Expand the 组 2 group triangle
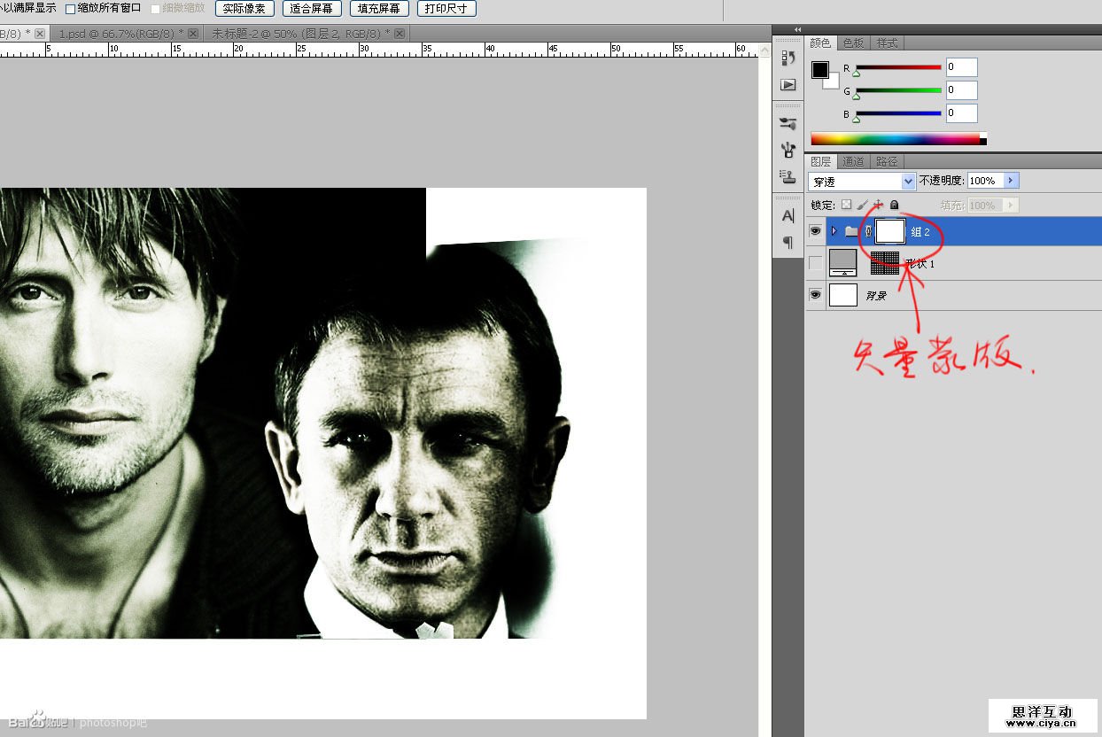The width and height of the screenshot is (1102, 737). click(834, 231)
